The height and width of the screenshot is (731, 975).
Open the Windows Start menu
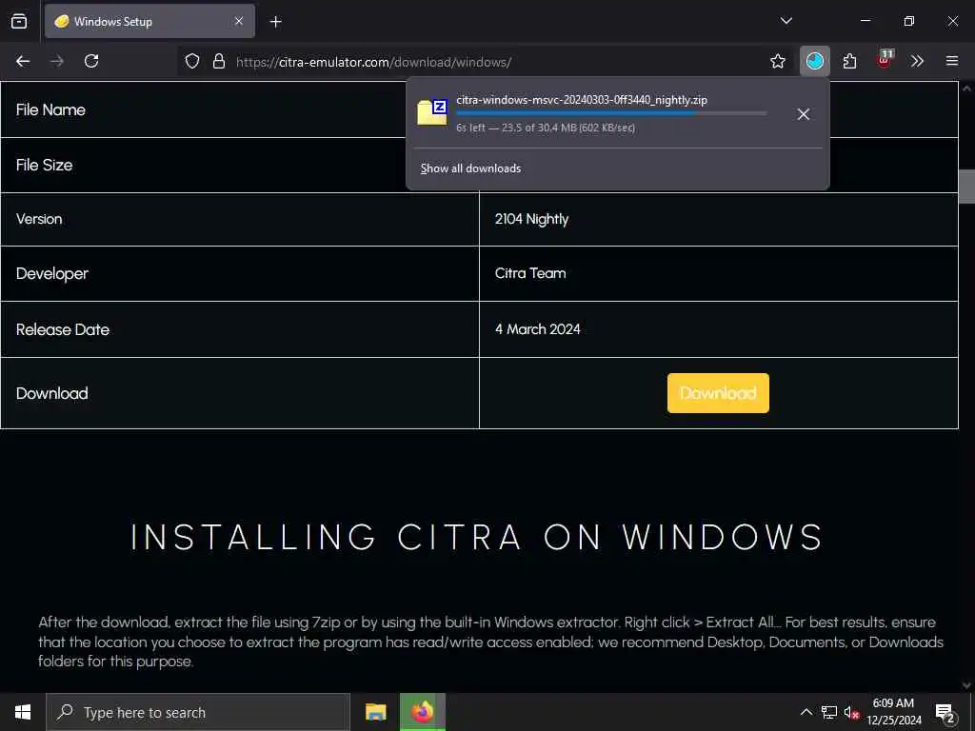[x=23, y=712]
